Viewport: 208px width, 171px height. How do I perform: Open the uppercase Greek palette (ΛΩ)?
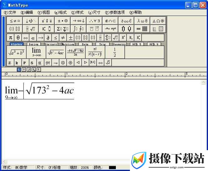pos(158,21)
